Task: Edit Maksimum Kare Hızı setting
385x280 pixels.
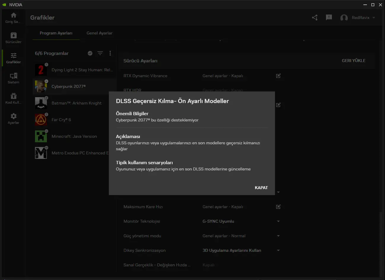Action: click(x=278, y=207)
